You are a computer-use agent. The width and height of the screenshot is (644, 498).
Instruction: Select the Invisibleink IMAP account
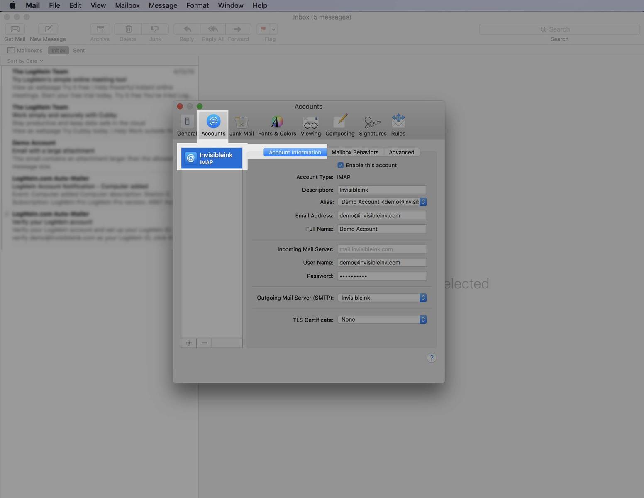212,158
